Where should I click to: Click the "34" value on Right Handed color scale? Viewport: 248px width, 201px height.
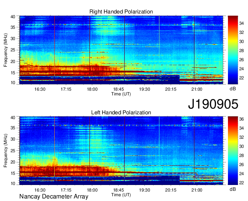pos(241,23)
